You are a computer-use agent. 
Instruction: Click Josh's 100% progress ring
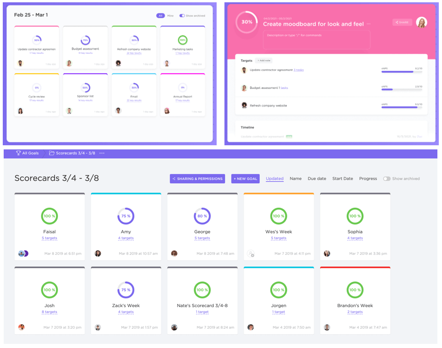(49, 290)
